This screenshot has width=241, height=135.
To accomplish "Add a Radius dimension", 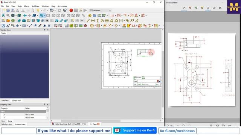I will coord(102,21).
